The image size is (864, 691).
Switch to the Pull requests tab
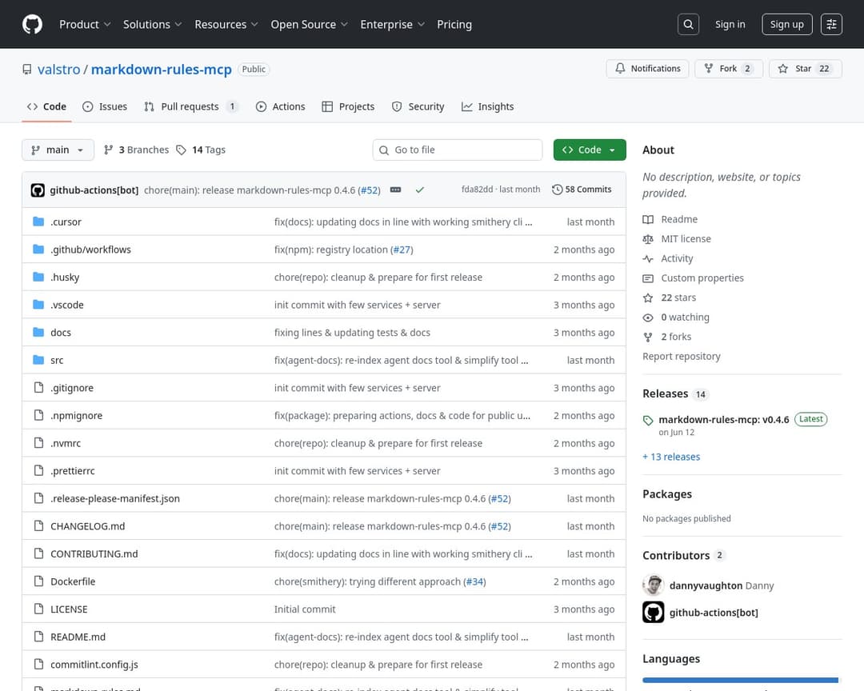190,106
